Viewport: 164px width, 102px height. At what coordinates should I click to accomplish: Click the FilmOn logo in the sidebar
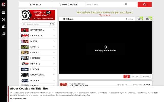click(x=4, y=4)
